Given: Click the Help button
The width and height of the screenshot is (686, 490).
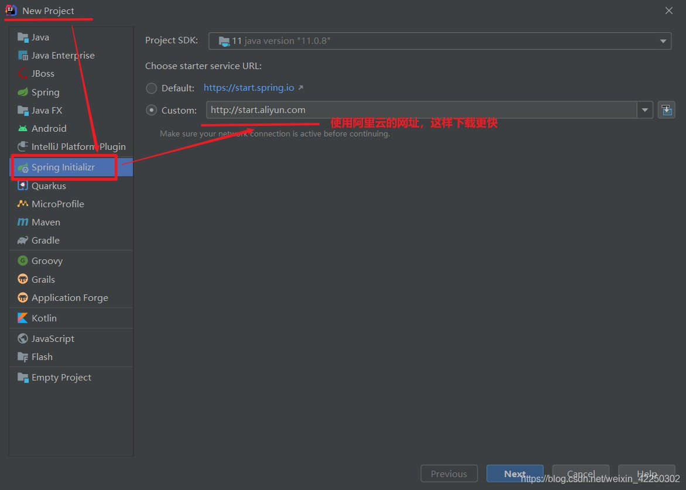Looking at the screenshot, I should 647,474.
